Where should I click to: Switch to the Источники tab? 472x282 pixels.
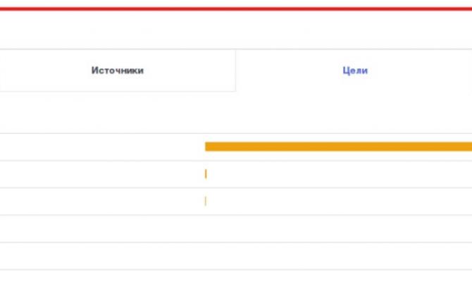pos(117,70)
